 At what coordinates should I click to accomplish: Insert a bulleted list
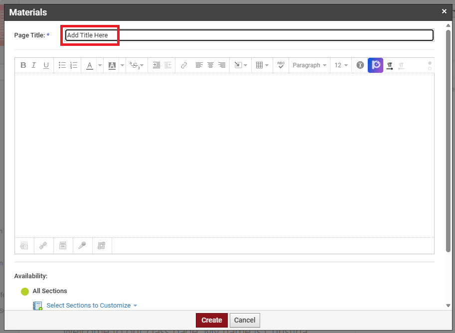point(62,65)
